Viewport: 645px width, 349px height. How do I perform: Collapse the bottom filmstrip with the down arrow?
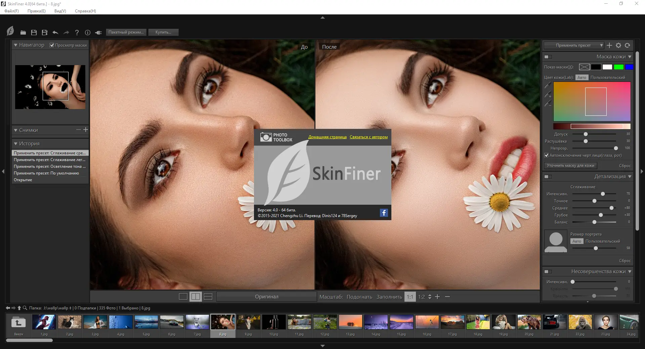click(x=322, y=346)
